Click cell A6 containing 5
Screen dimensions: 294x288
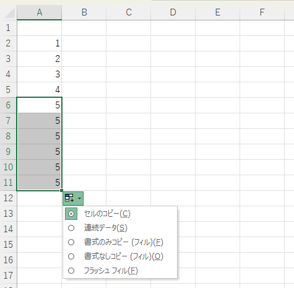point(40,105)
